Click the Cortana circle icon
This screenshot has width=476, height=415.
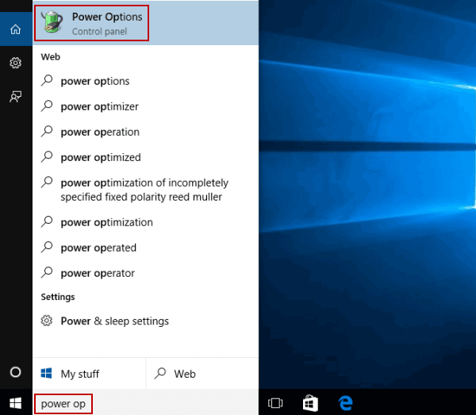point(16,371)
